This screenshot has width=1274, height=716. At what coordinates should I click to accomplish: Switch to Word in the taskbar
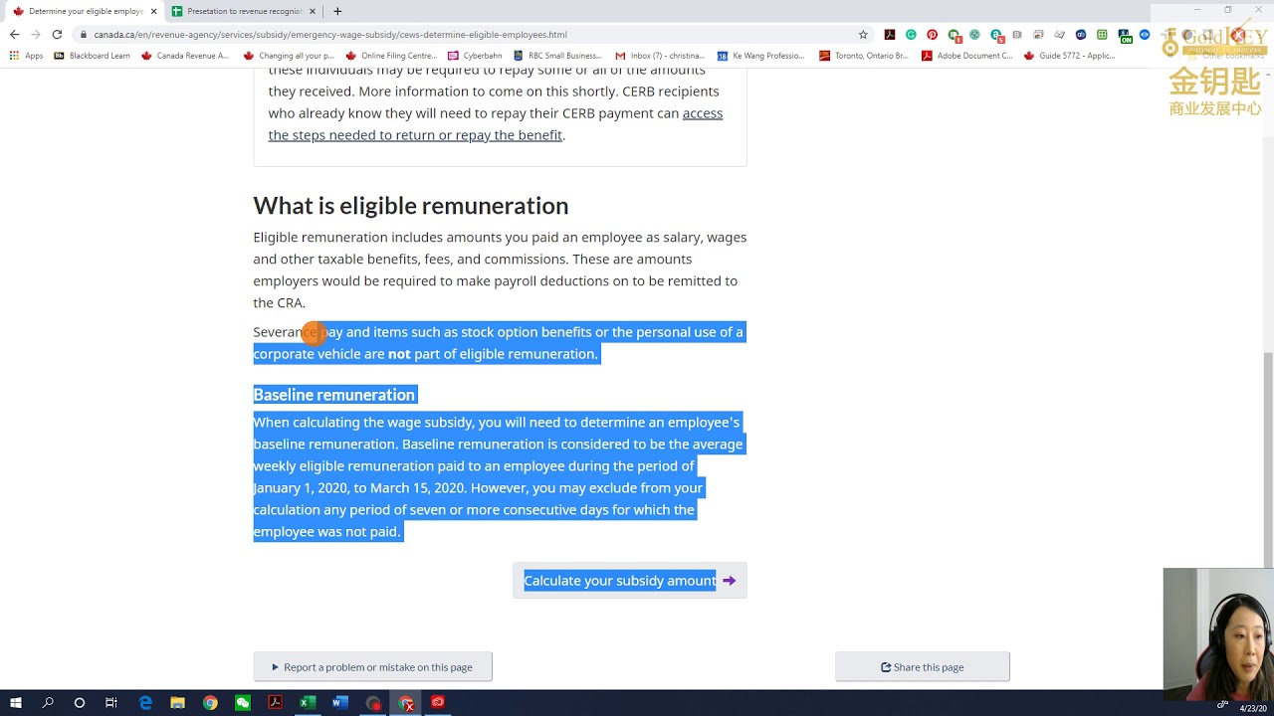(339, 703)
